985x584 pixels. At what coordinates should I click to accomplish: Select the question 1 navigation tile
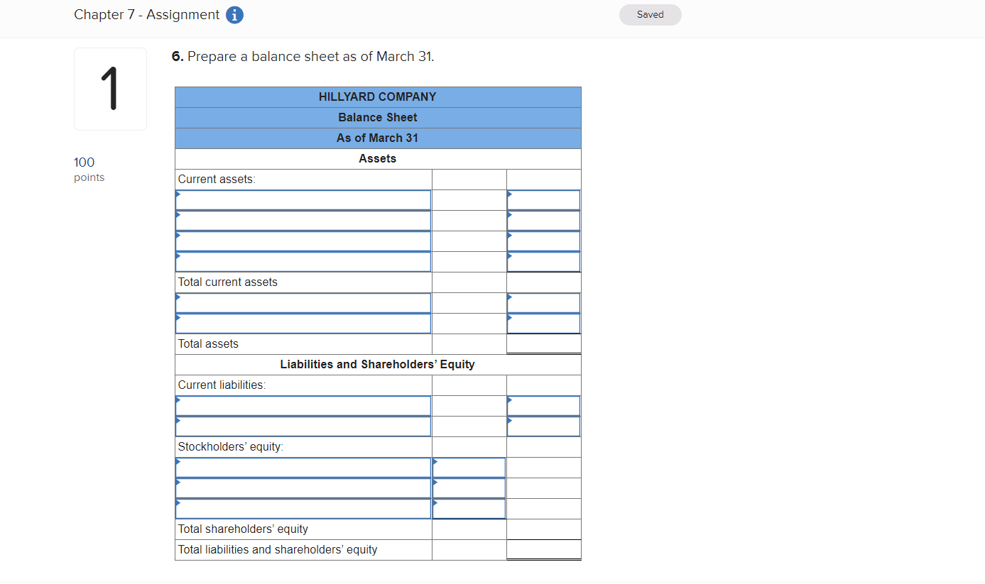tap(110, 89)
